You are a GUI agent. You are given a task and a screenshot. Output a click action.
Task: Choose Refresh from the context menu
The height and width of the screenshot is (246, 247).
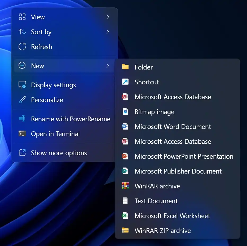pyautogui.click(x=64, y=47)
